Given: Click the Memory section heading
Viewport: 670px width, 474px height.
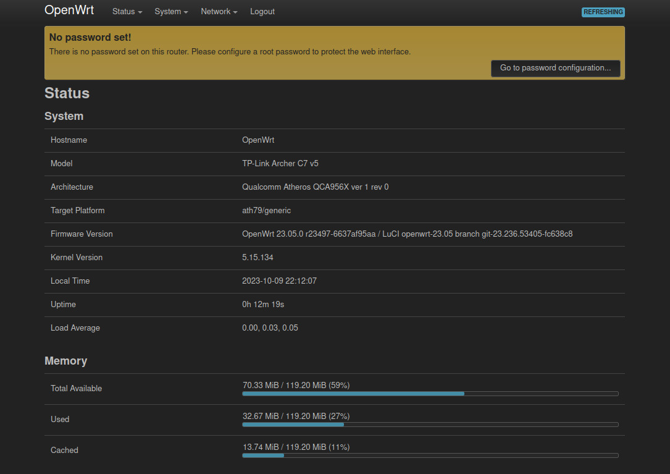Looking at the screenshot, I should click(66, 361).
